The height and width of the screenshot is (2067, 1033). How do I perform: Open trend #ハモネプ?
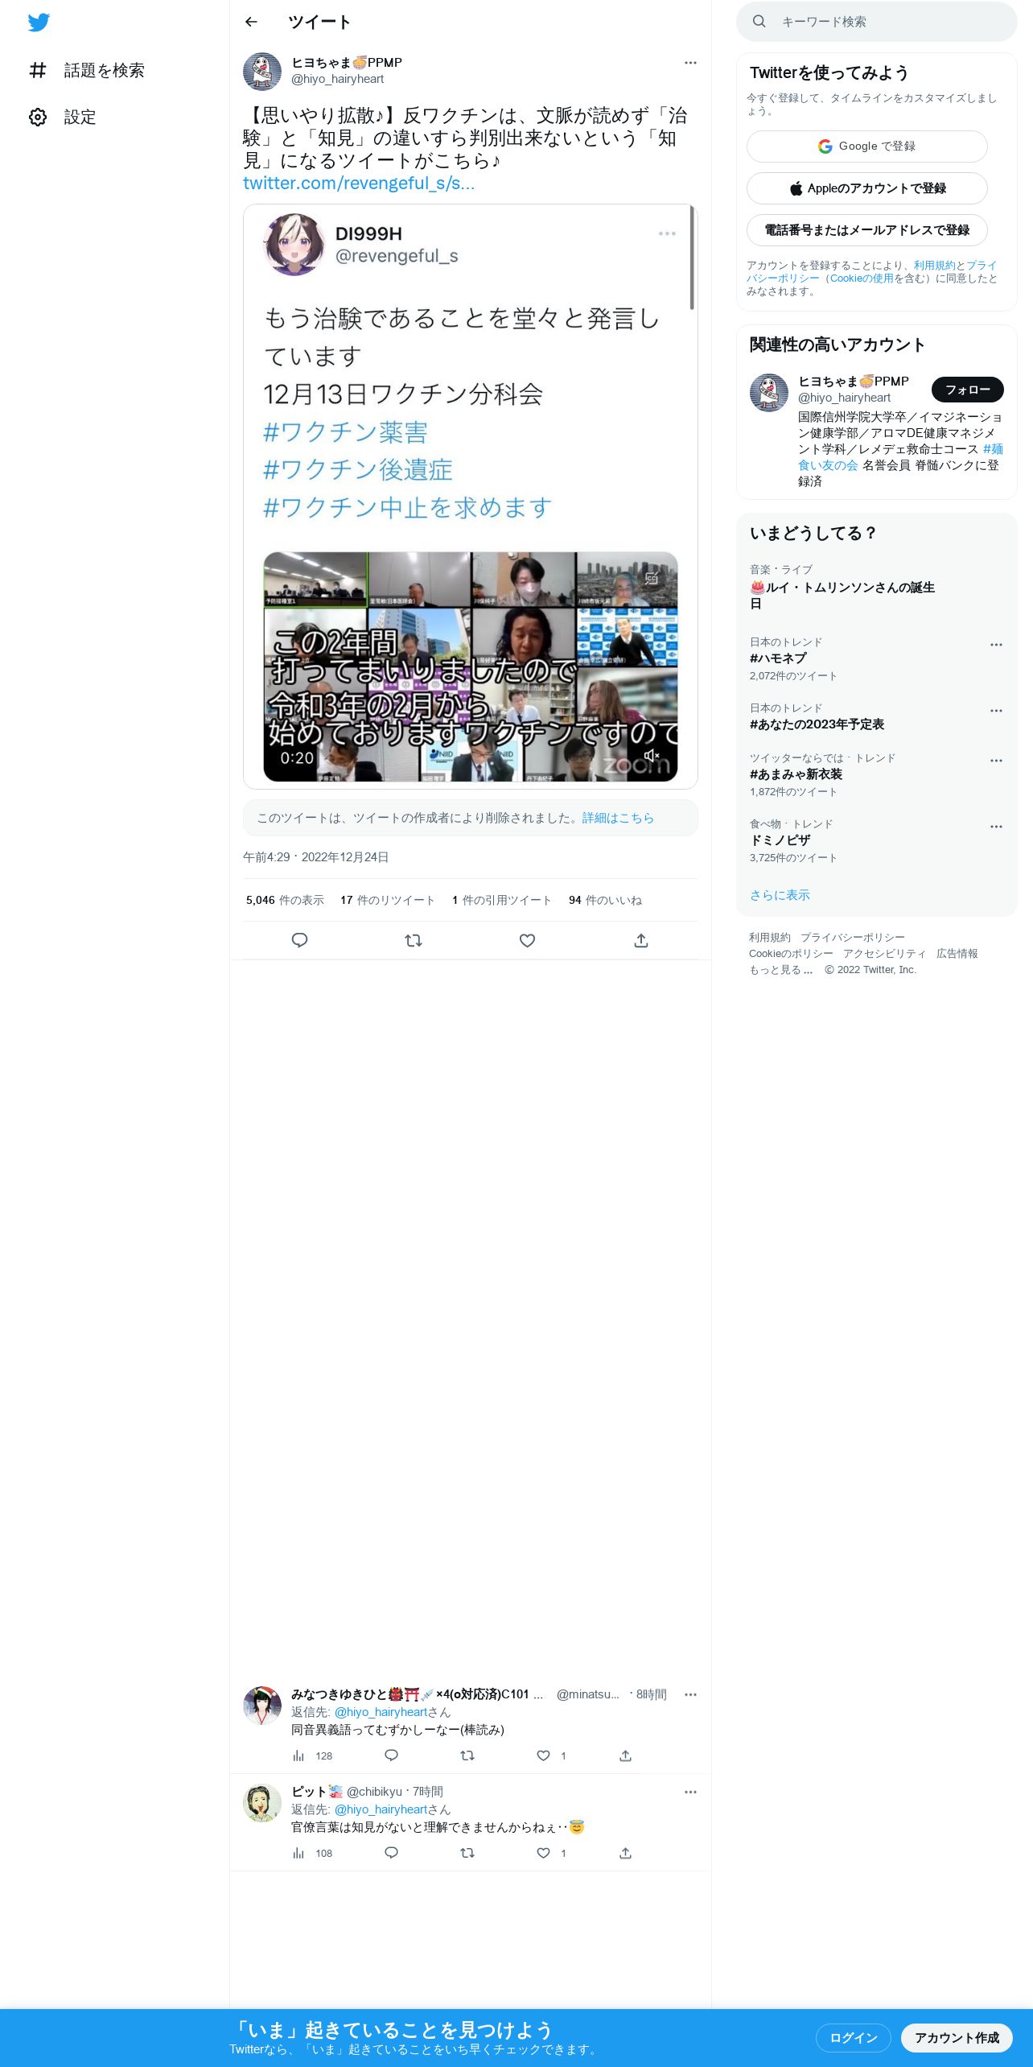(x=778, y=658)
